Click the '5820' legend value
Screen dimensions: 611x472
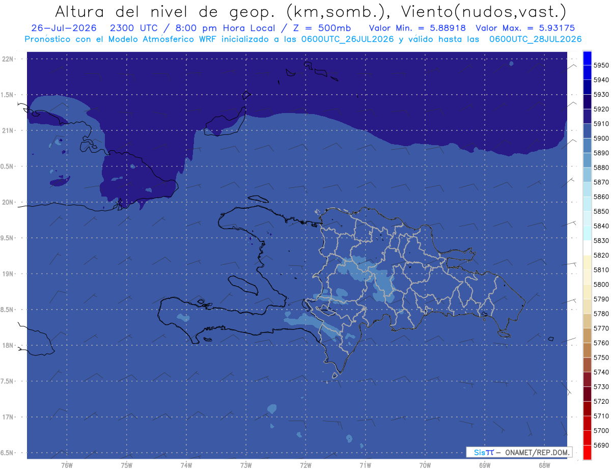click(x=601, y=255)
